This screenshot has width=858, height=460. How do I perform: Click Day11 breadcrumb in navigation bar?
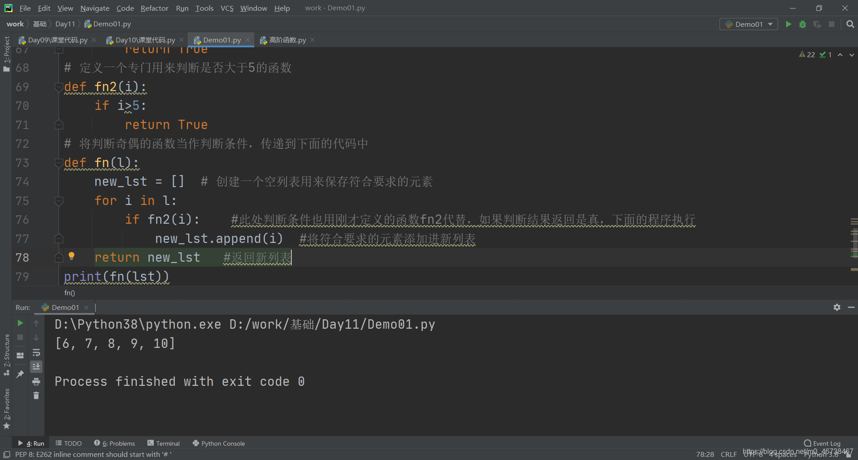(65, 24)
